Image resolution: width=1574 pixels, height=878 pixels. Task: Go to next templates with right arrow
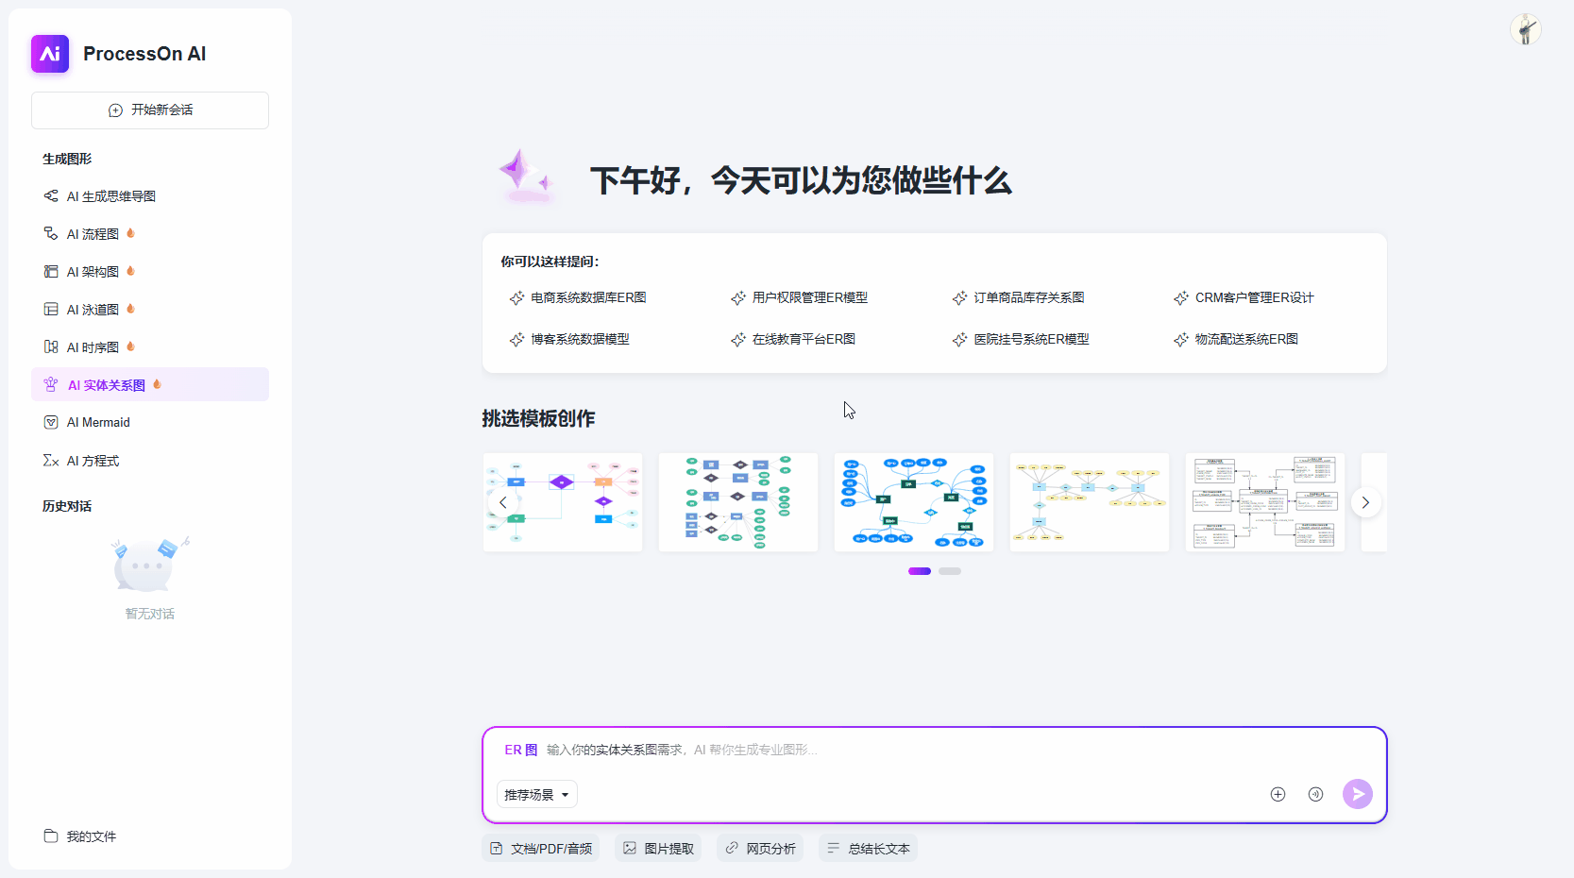coord(1365,502)
